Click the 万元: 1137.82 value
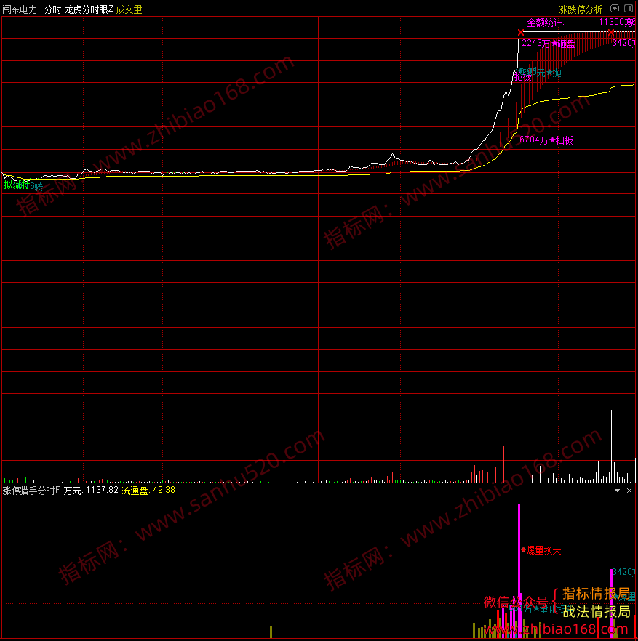The width and height of the screenshot is (638, 641). coord(91,490)
